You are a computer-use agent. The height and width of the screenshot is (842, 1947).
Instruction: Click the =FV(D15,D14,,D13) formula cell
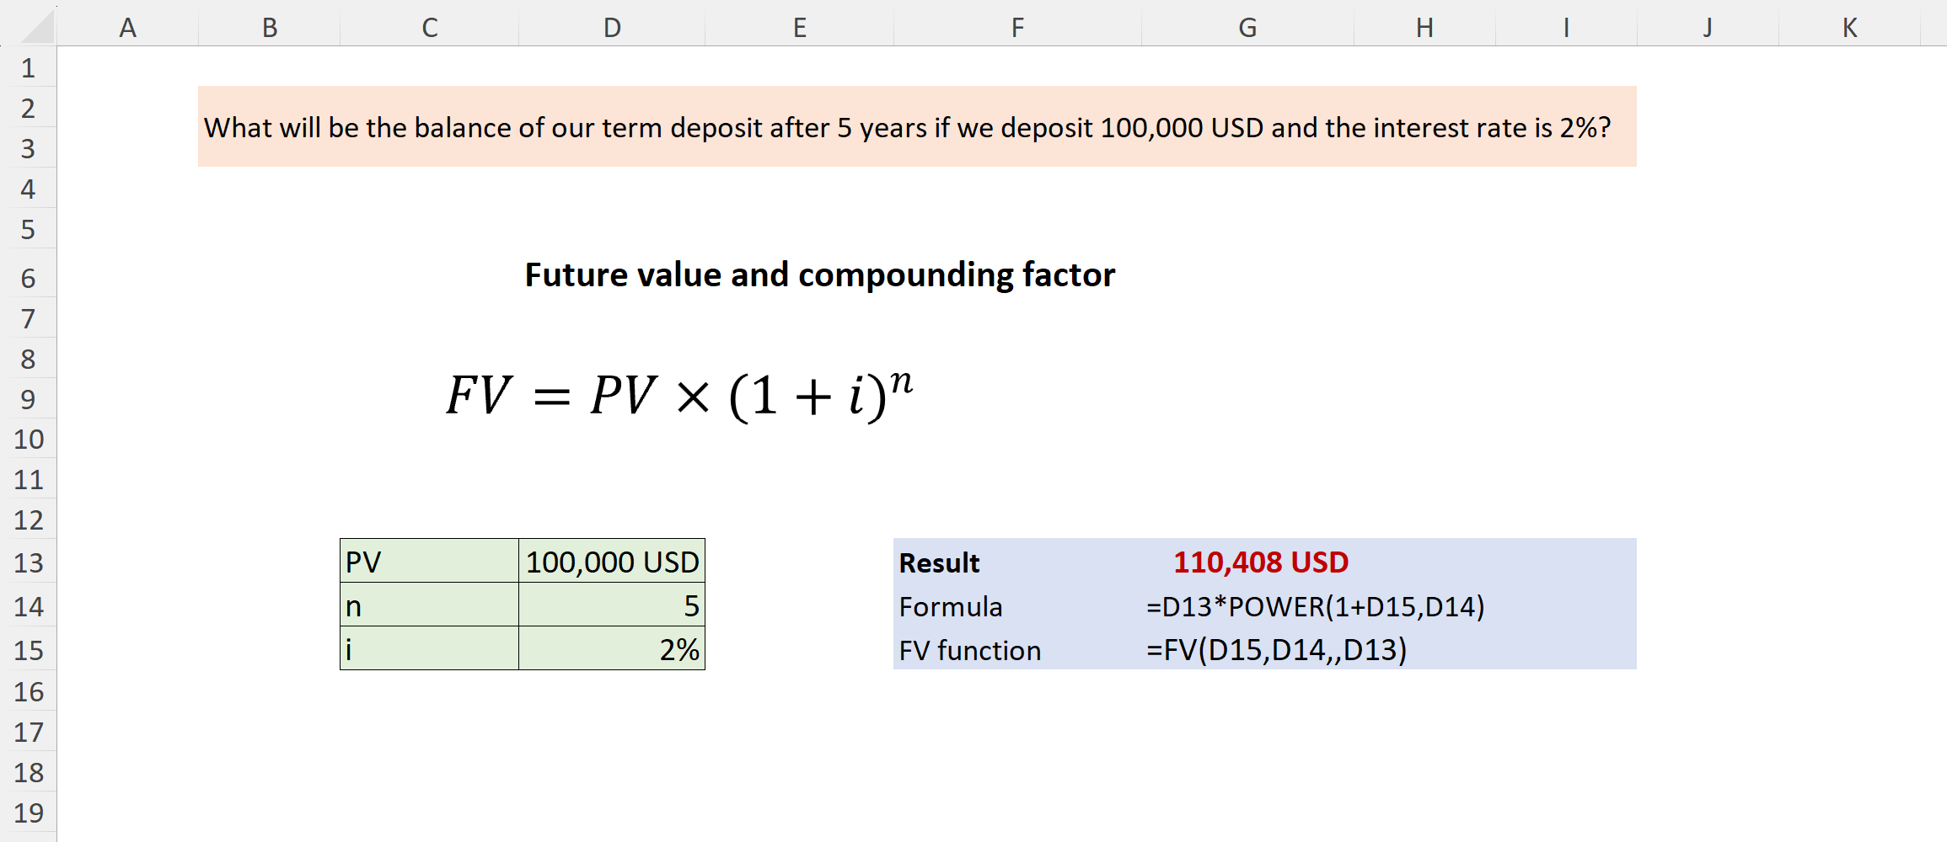[1276, 650]
